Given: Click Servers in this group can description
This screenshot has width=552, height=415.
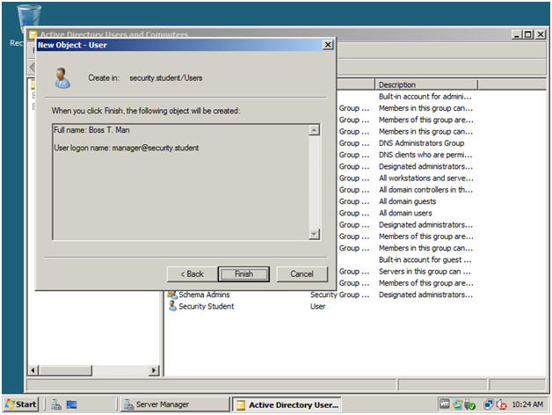Looking at the screenshot, I should [x=425, y=272].
